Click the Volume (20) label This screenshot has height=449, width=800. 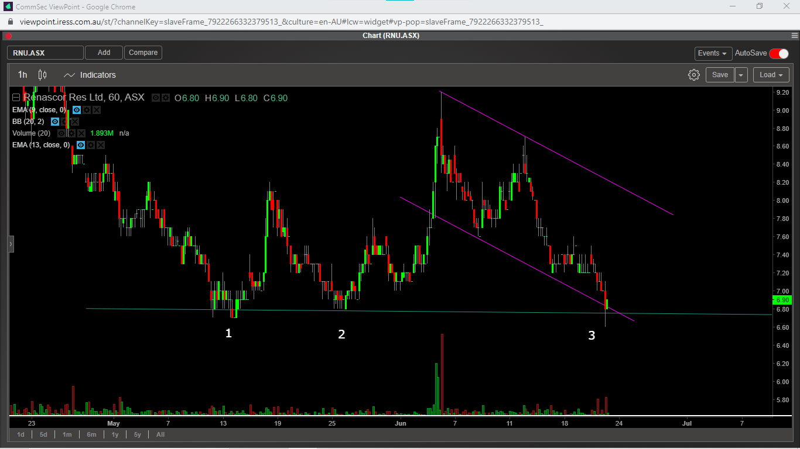point(31,133)
